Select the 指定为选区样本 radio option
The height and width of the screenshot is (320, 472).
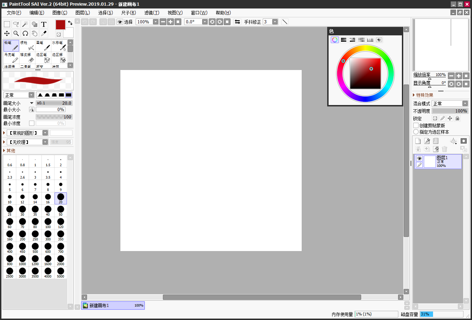(x=416, y=132)
